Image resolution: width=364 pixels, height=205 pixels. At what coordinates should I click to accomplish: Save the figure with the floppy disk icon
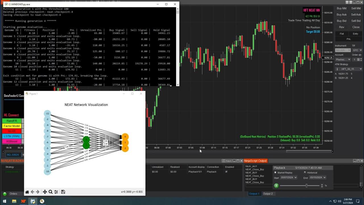63,192
